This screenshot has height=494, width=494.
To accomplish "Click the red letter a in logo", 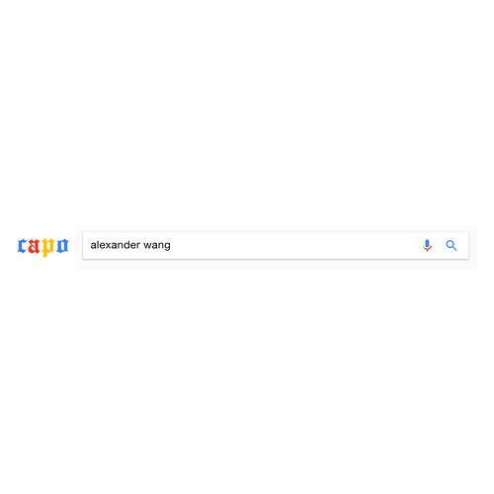I will [x=34, y=246].
